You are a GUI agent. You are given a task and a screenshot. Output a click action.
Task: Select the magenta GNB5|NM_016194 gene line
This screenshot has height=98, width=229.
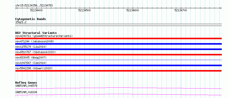click(118, 94)
